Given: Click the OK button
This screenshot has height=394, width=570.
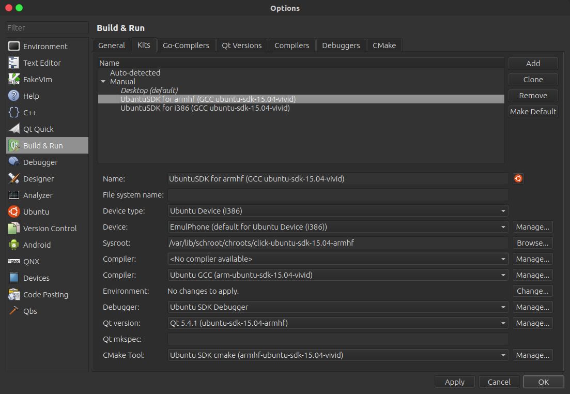Looking at the screenshot, I should [x=543, y=382].
